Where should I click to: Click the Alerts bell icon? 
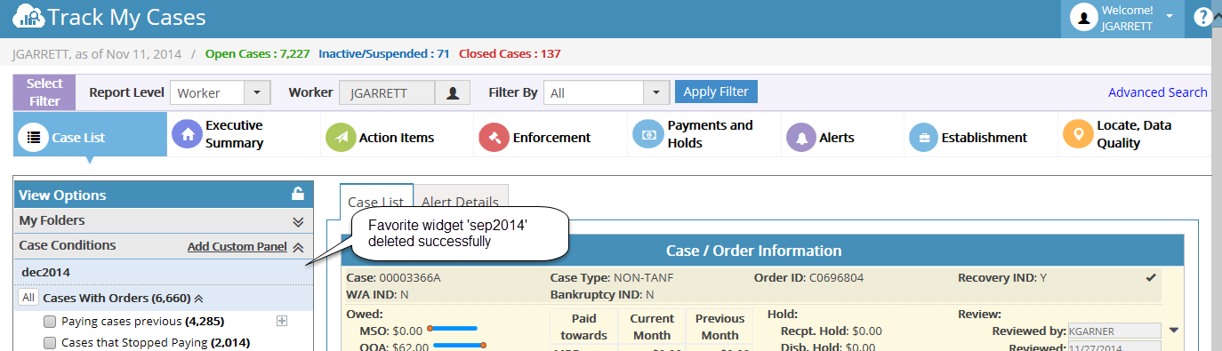pos(801,137)
